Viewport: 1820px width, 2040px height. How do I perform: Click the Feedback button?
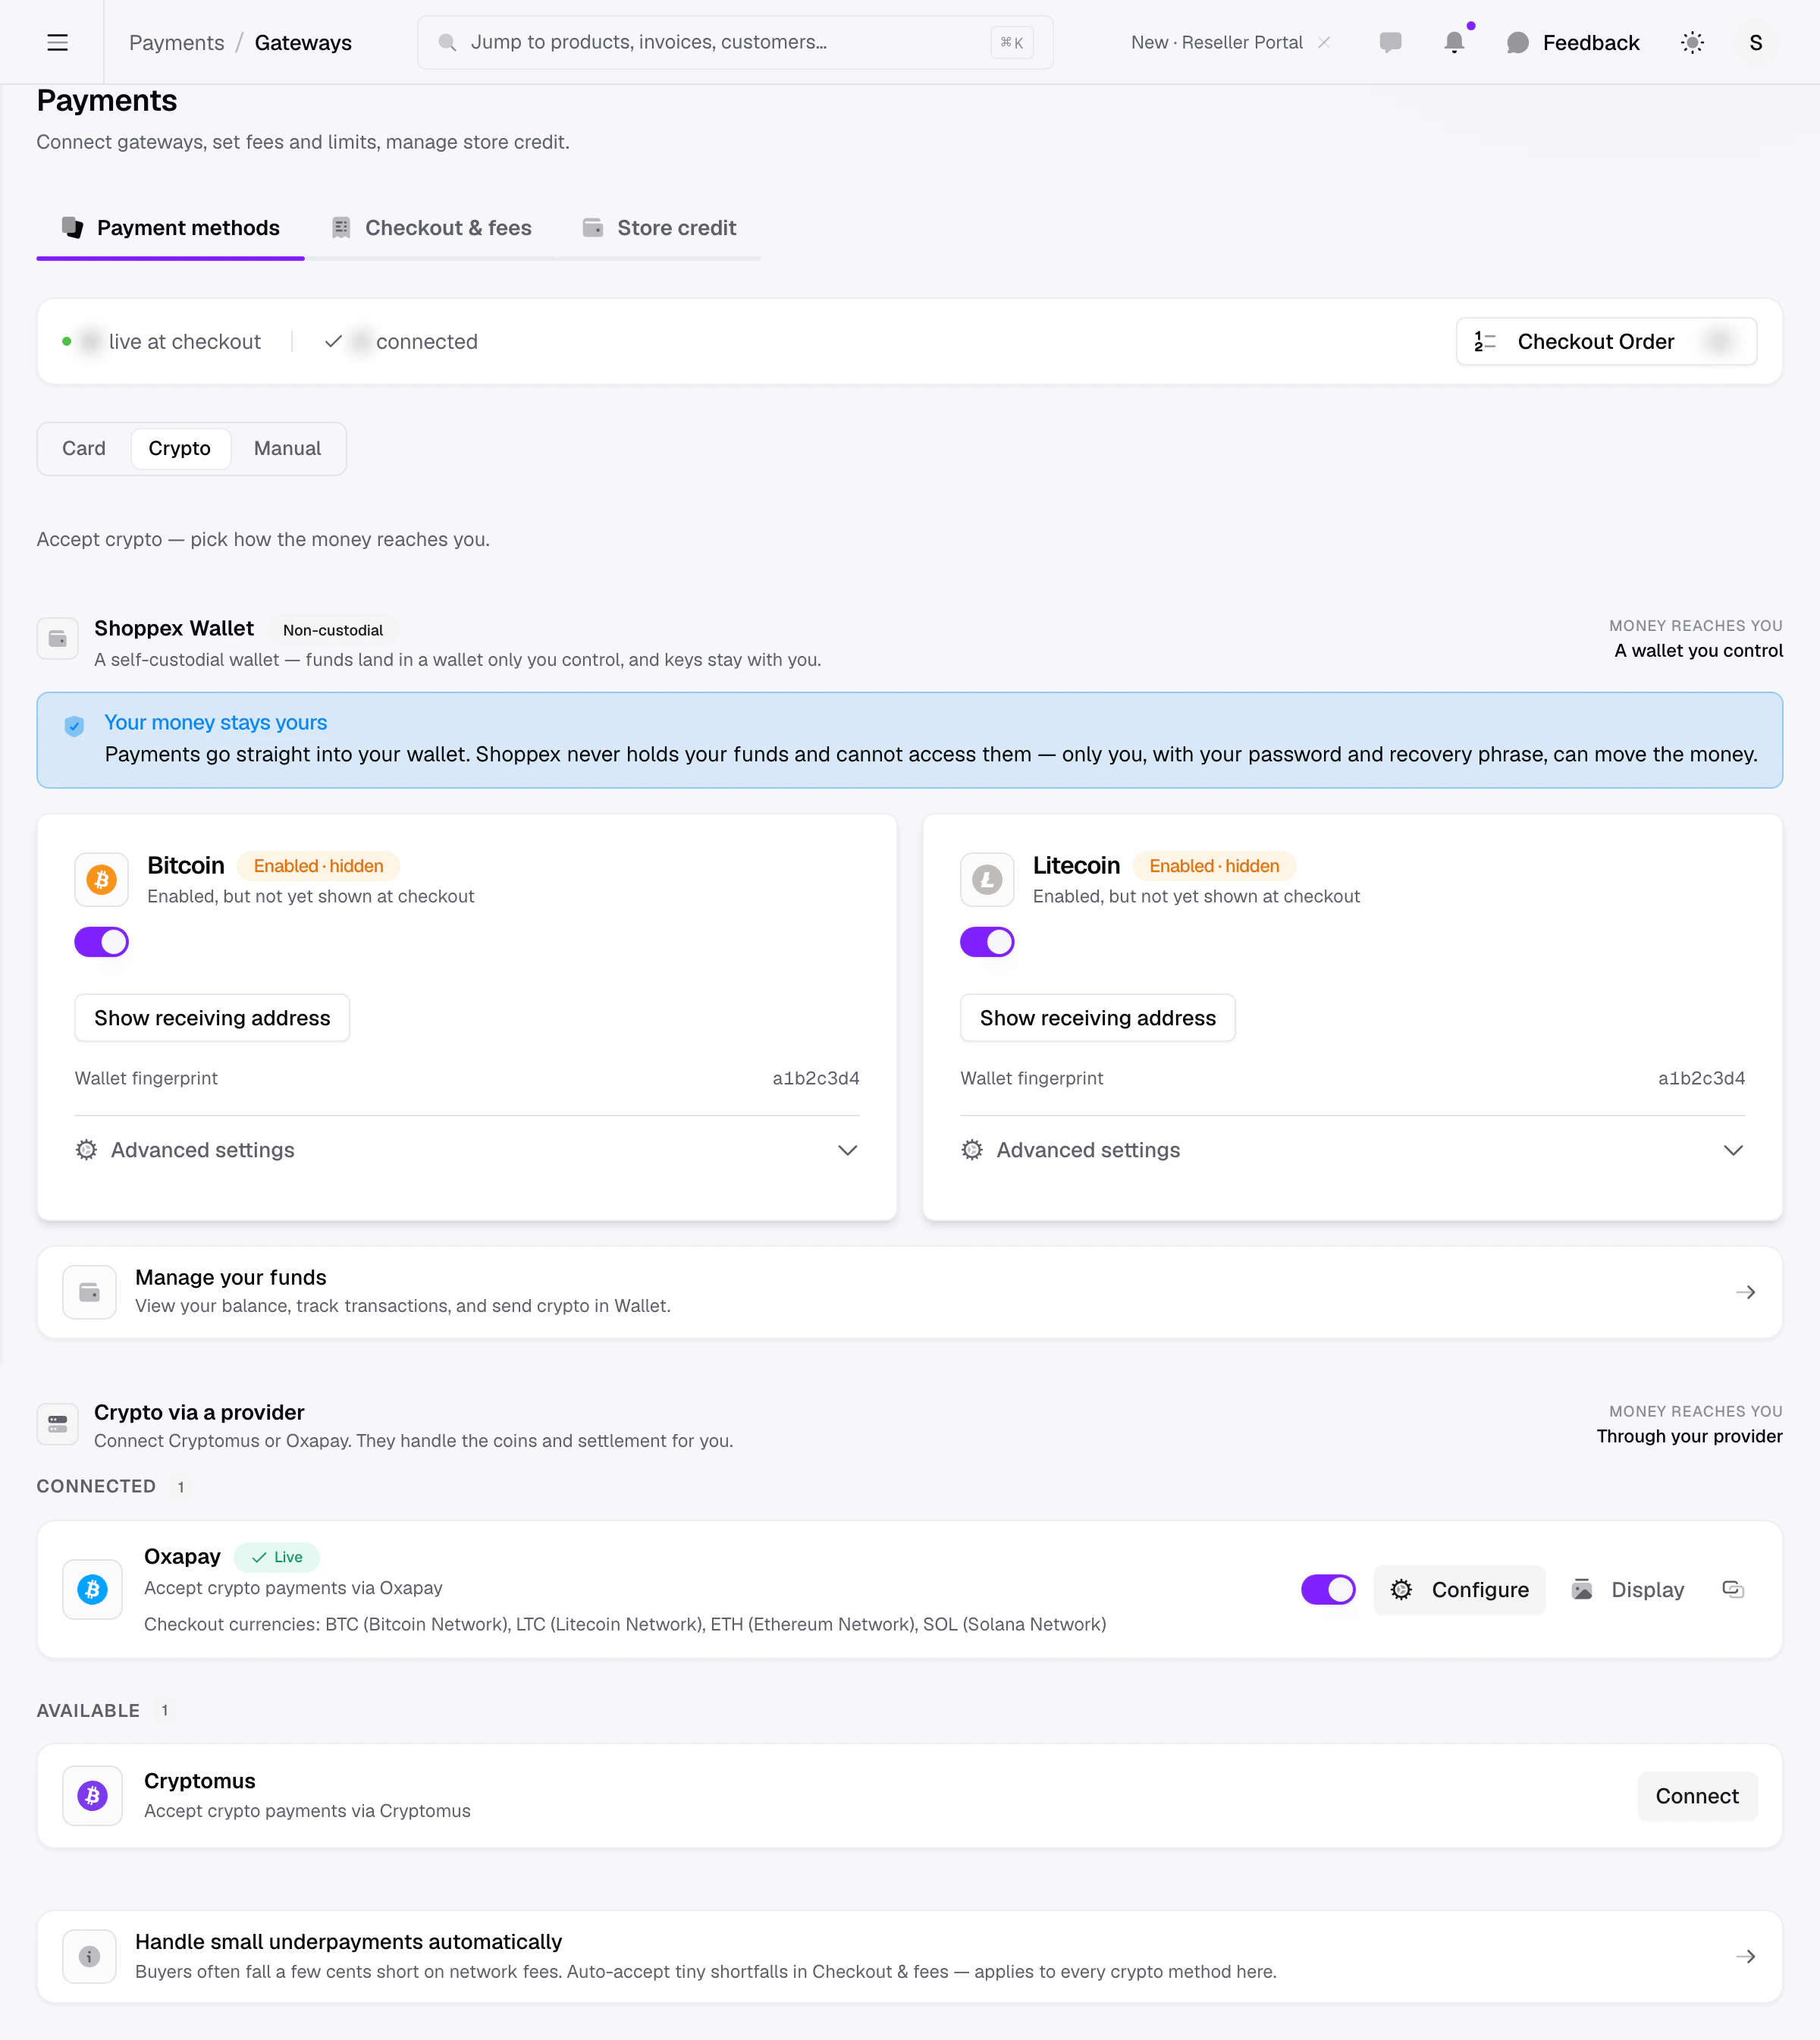(x=1573, y=42)
